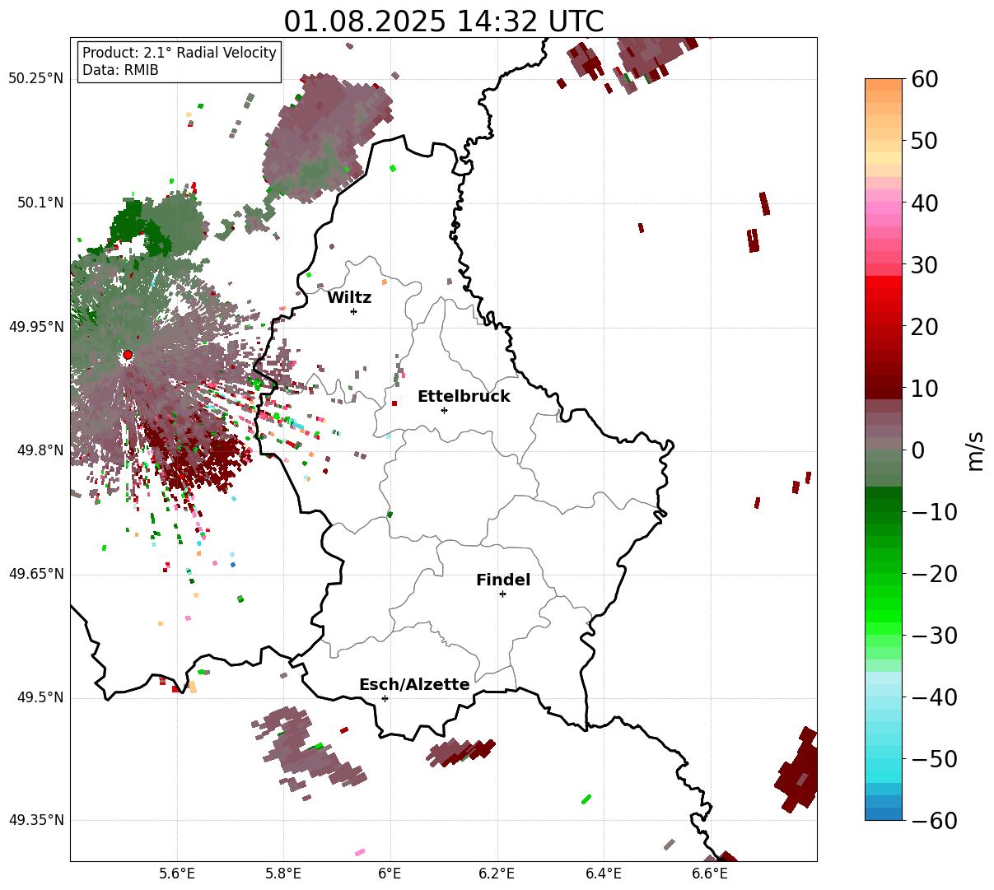
Task: Click the cross marker below Wiltz
Action: (x=354, y=311)
